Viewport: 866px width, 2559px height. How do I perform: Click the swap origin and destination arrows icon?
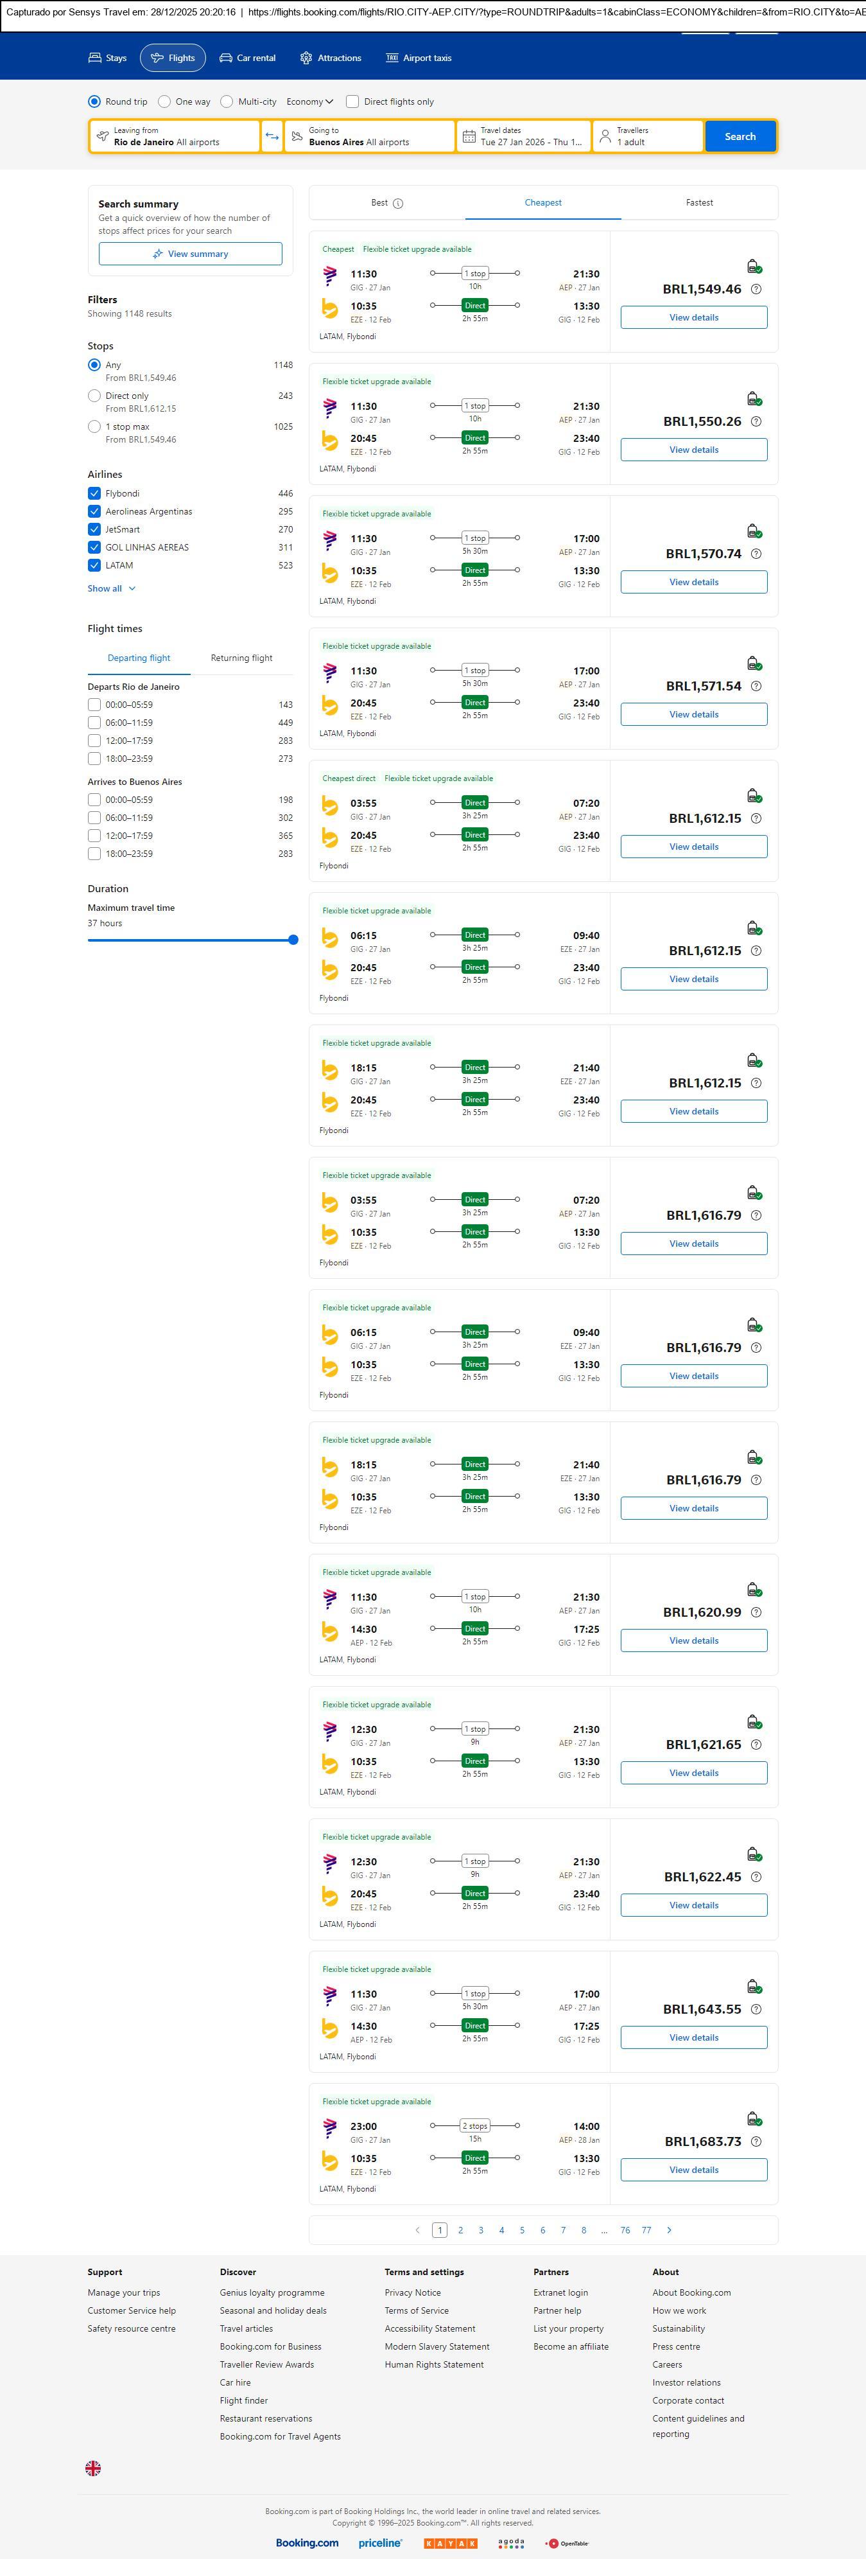272,136
